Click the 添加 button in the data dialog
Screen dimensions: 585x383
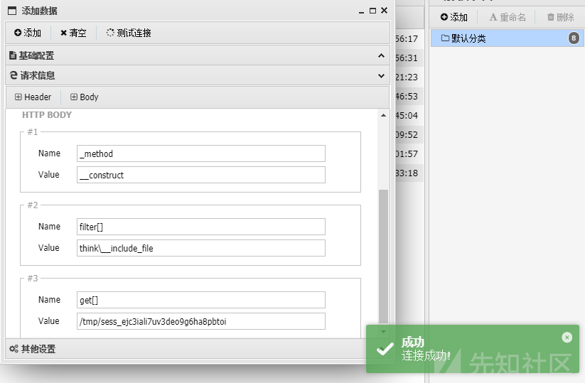[28, 33]
